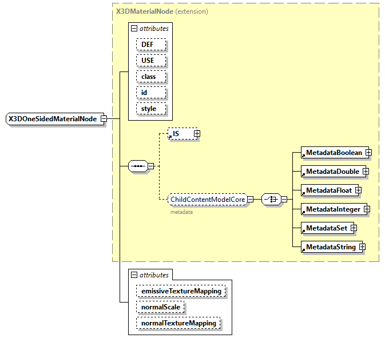This screenshot has width=385, height=346.
Task: Select the USE attribute
Action: point(151,61)
